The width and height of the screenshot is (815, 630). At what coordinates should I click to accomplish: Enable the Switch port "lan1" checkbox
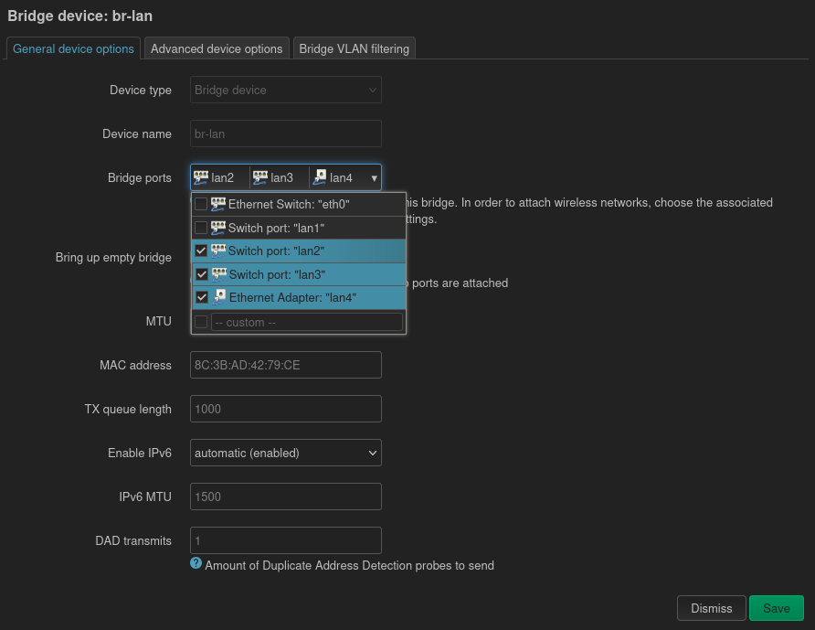click(x=201, y=228)
